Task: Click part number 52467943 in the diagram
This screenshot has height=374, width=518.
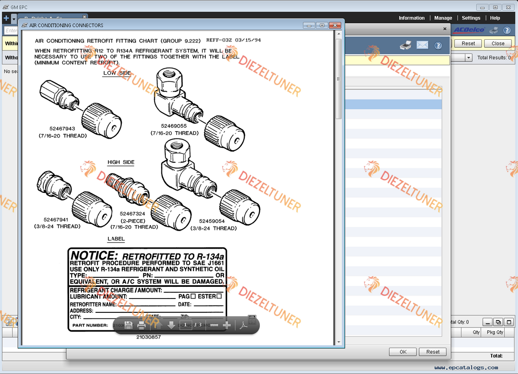Action: point(62,129)
